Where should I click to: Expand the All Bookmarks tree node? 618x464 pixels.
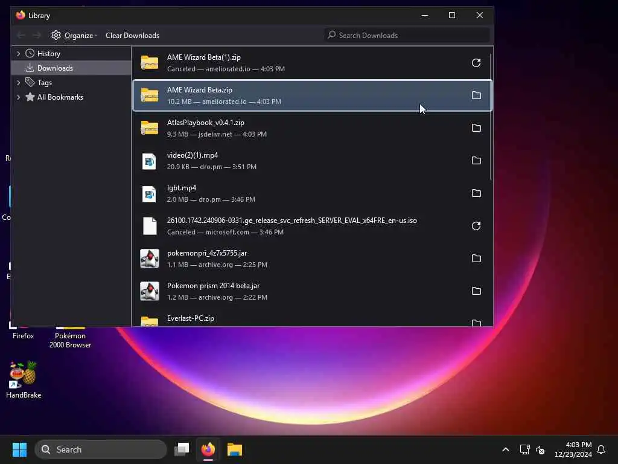19,97
